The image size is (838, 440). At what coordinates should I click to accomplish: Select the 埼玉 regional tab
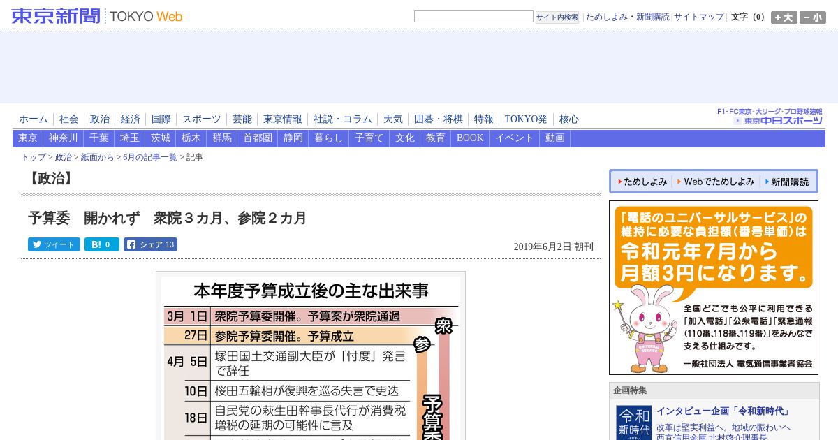pos(130,138)
